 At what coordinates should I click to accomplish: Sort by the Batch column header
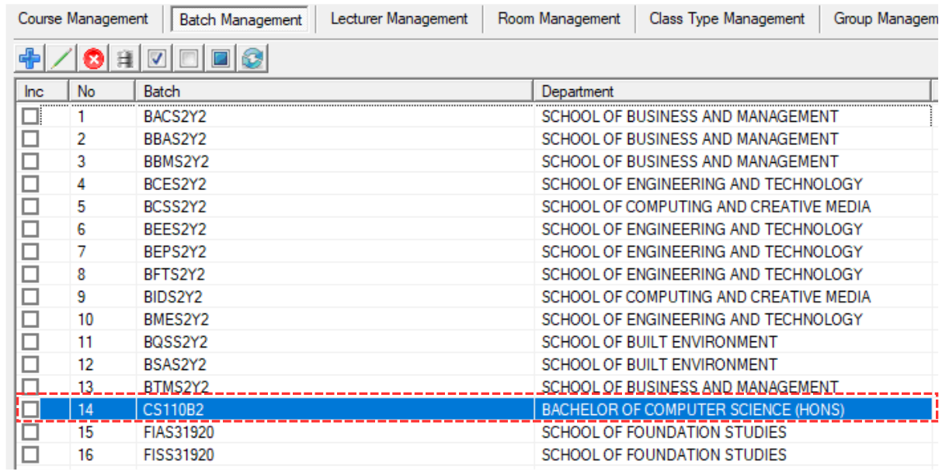point(334,92)
